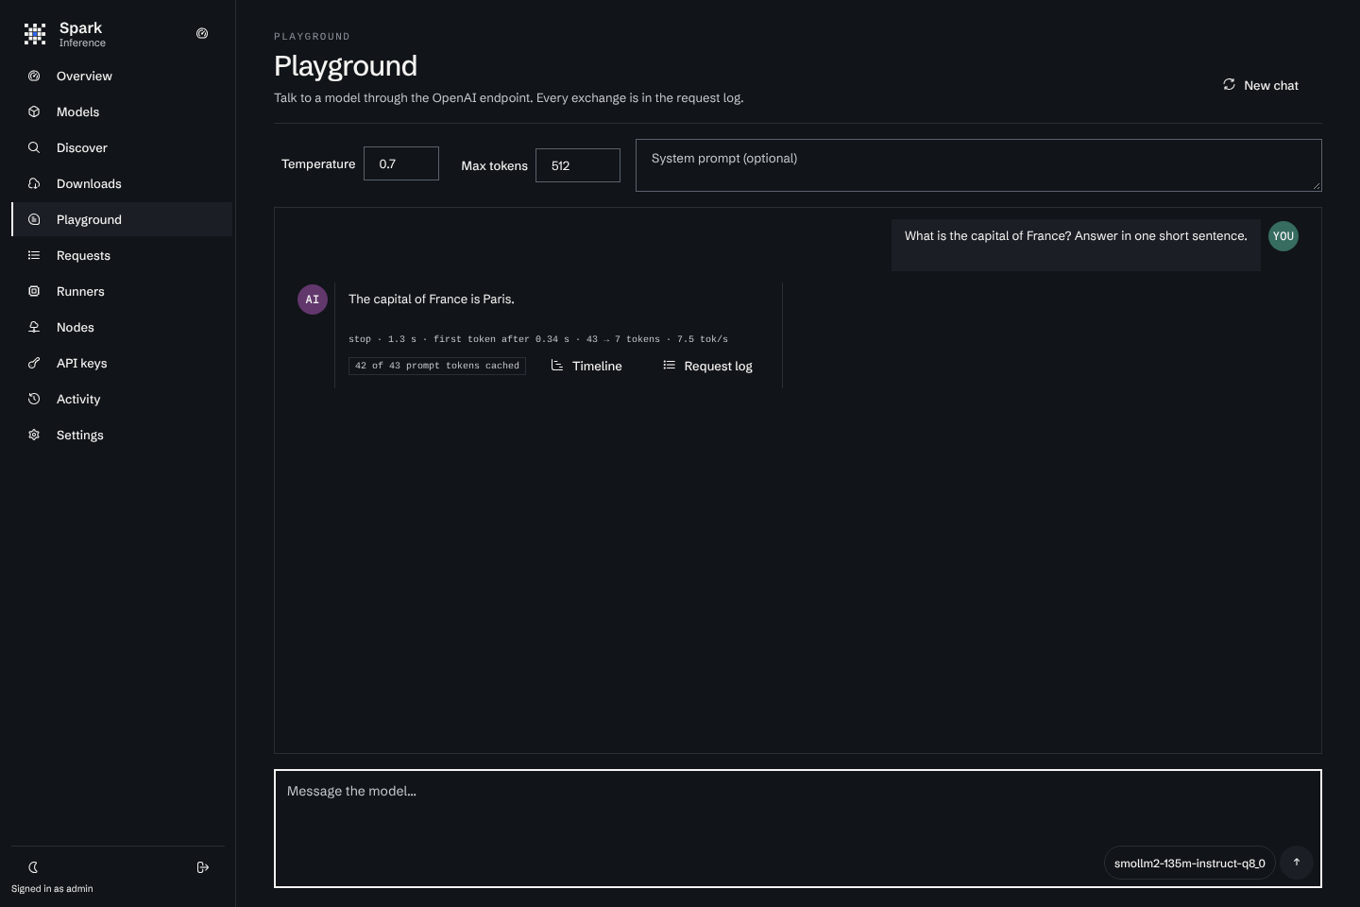The image size is (1360, 907).
Task: Open the Timeline for the AI response
Action: (586, 366)
